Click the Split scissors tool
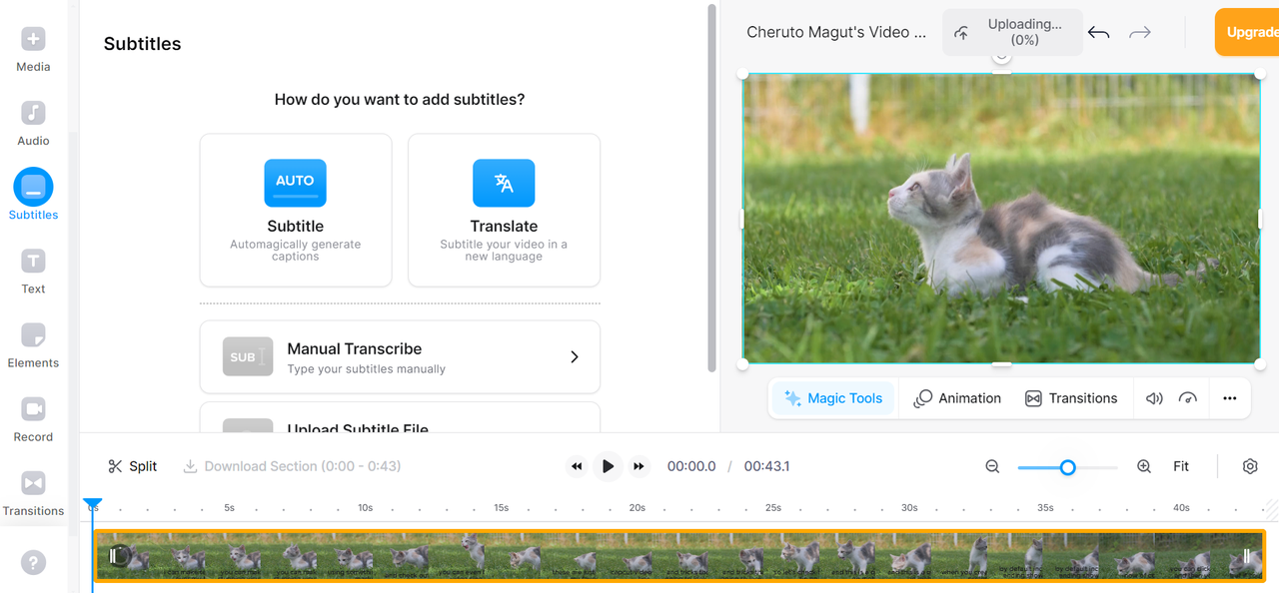This screenshot has height=593, width=1279. [132, 466]
